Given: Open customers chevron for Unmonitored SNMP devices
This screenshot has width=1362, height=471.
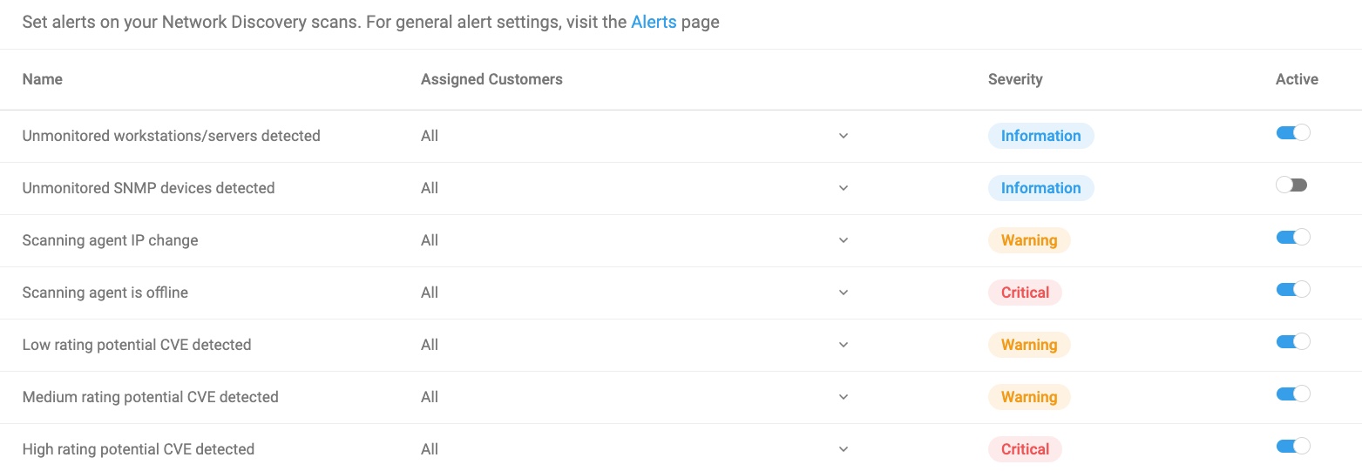Looking at the screenshot, I should click(844, 189).
